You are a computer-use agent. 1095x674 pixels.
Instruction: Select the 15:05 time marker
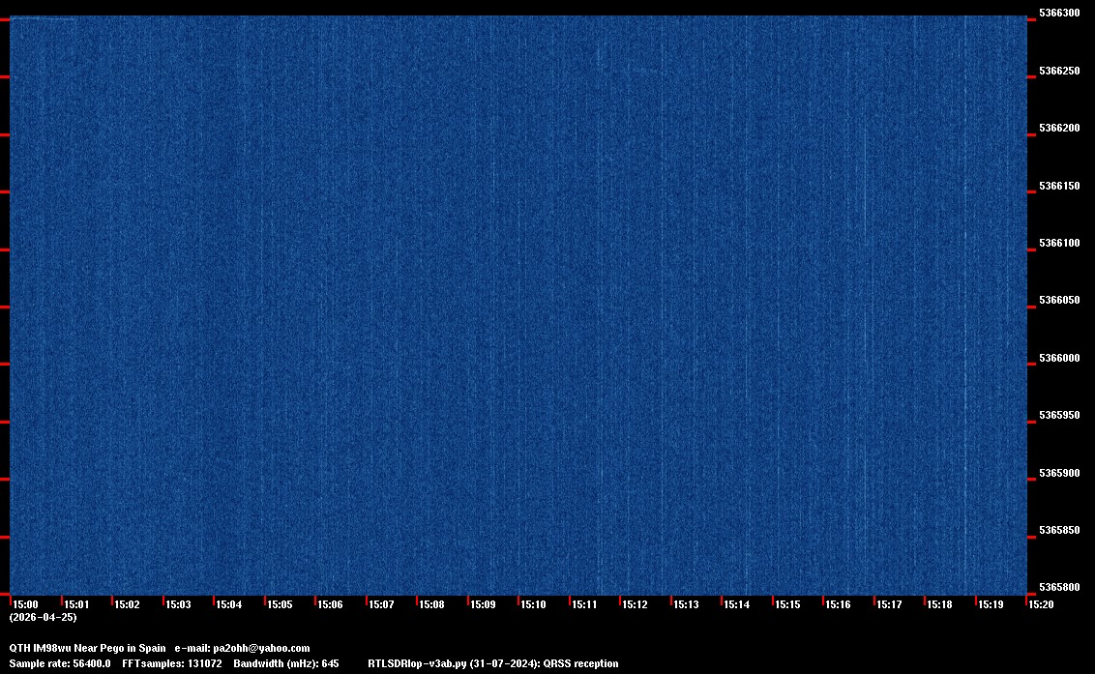pyautogui.click(x=280, y=604)
